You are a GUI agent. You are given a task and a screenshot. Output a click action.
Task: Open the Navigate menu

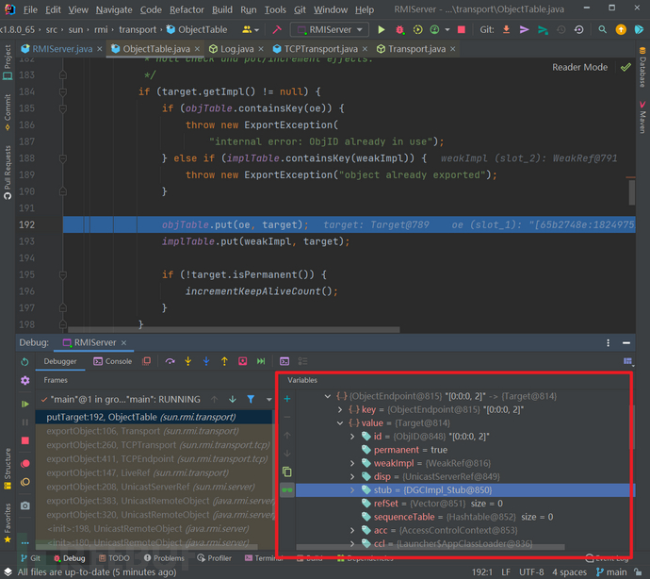(114, 9)
